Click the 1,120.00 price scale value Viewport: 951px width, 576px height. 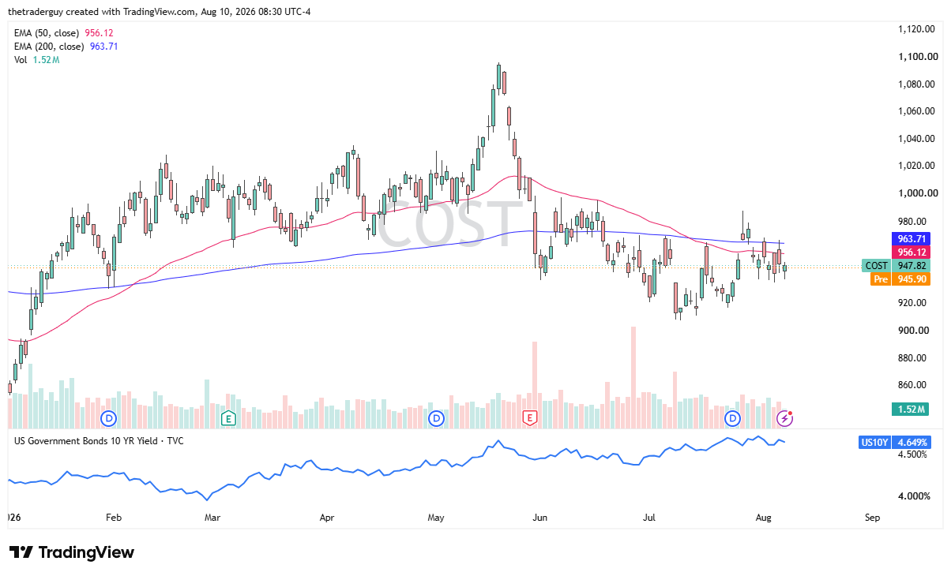click(917, 29)
